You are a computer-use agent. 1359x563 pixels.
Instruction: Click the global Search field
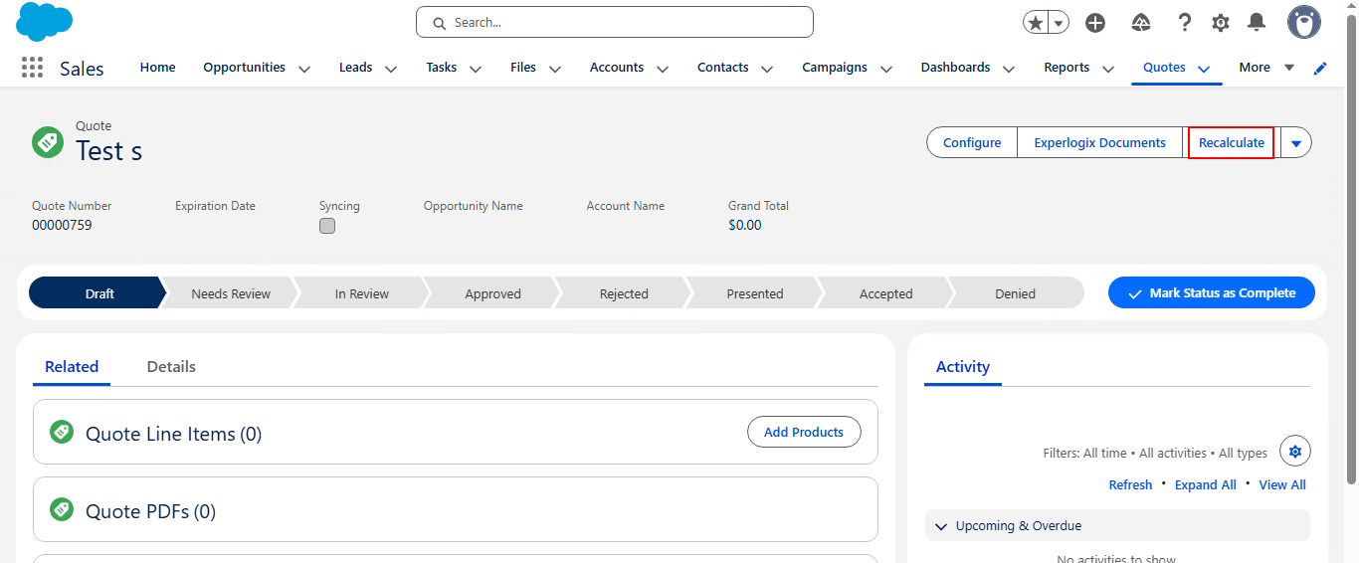pos(615,22)
